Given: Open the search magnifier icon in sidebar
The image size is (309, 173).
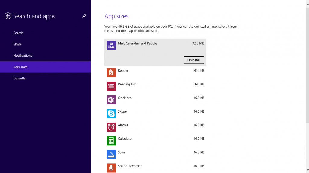Looking at the screenshot, I should pyautogui.click(x=84, y=16).
